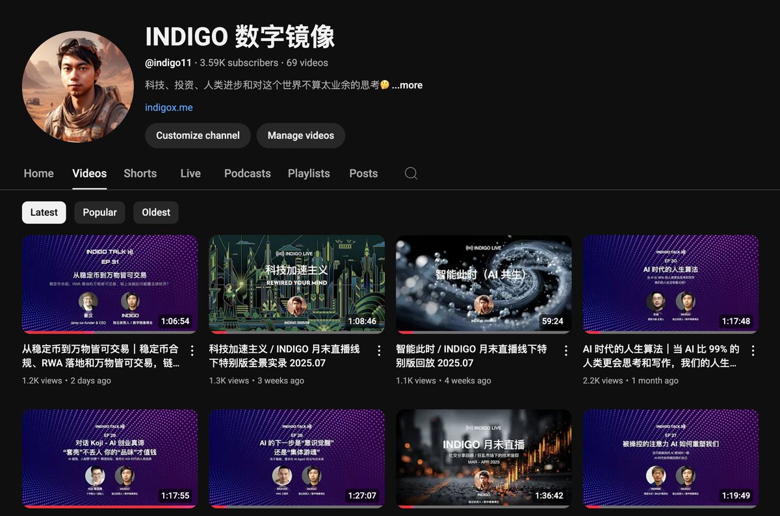The width and height of the screenshot is (780, 516).
Task: Select the Videos tab
Action: (90, 174)
